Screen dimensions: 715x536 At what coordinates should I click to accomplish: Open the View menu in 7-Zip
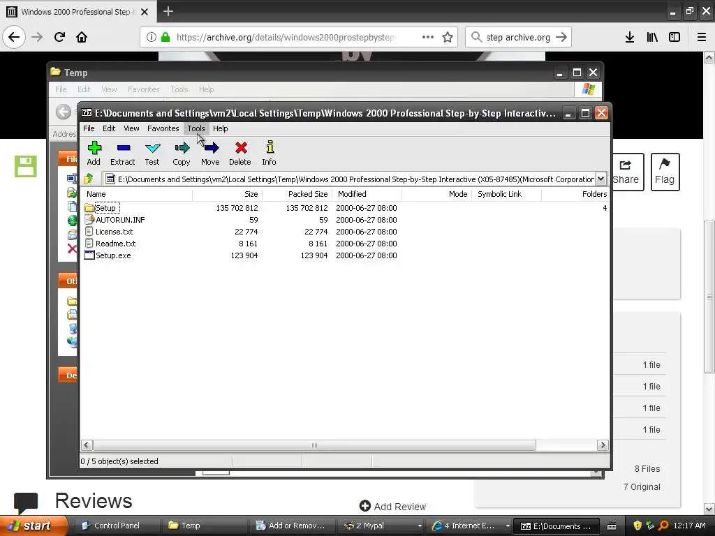(131, 128)
